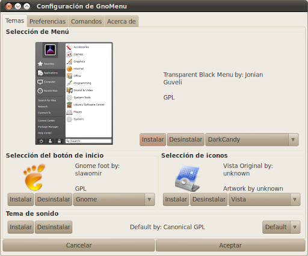
Task: Minimize the GnoMenu configuration window
Action: click(18, 6)
